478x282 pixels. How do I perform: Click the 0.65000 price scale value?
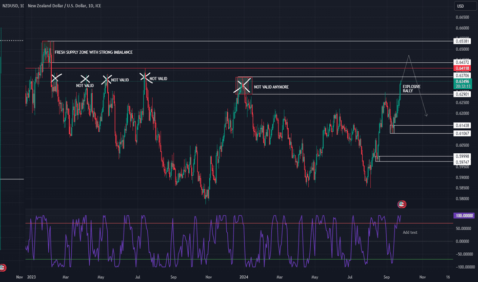pyautogui.click(x=462, y=49)
